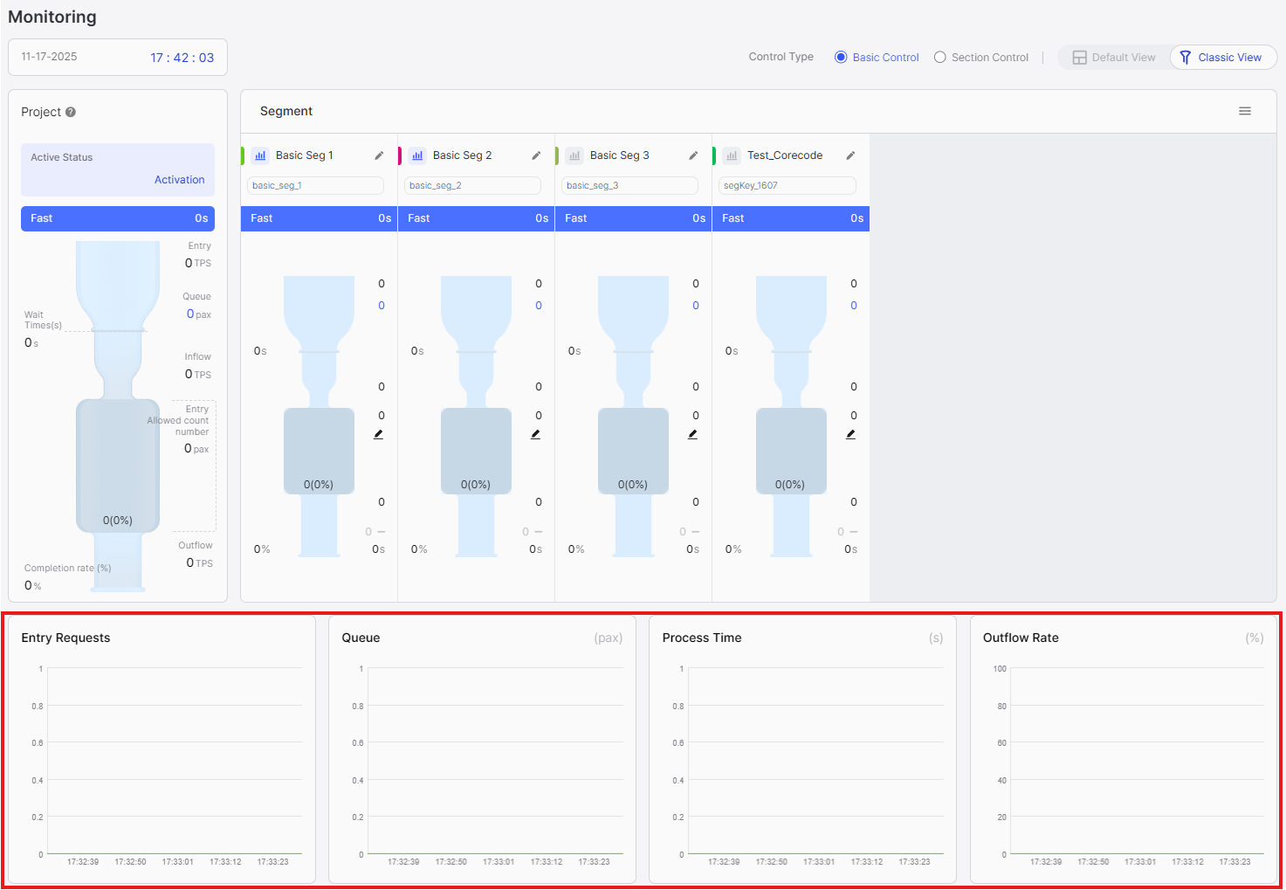Switch to Classic View
The height and width of the screenshot is (890, 1286).
click(x=1222, y=58)
